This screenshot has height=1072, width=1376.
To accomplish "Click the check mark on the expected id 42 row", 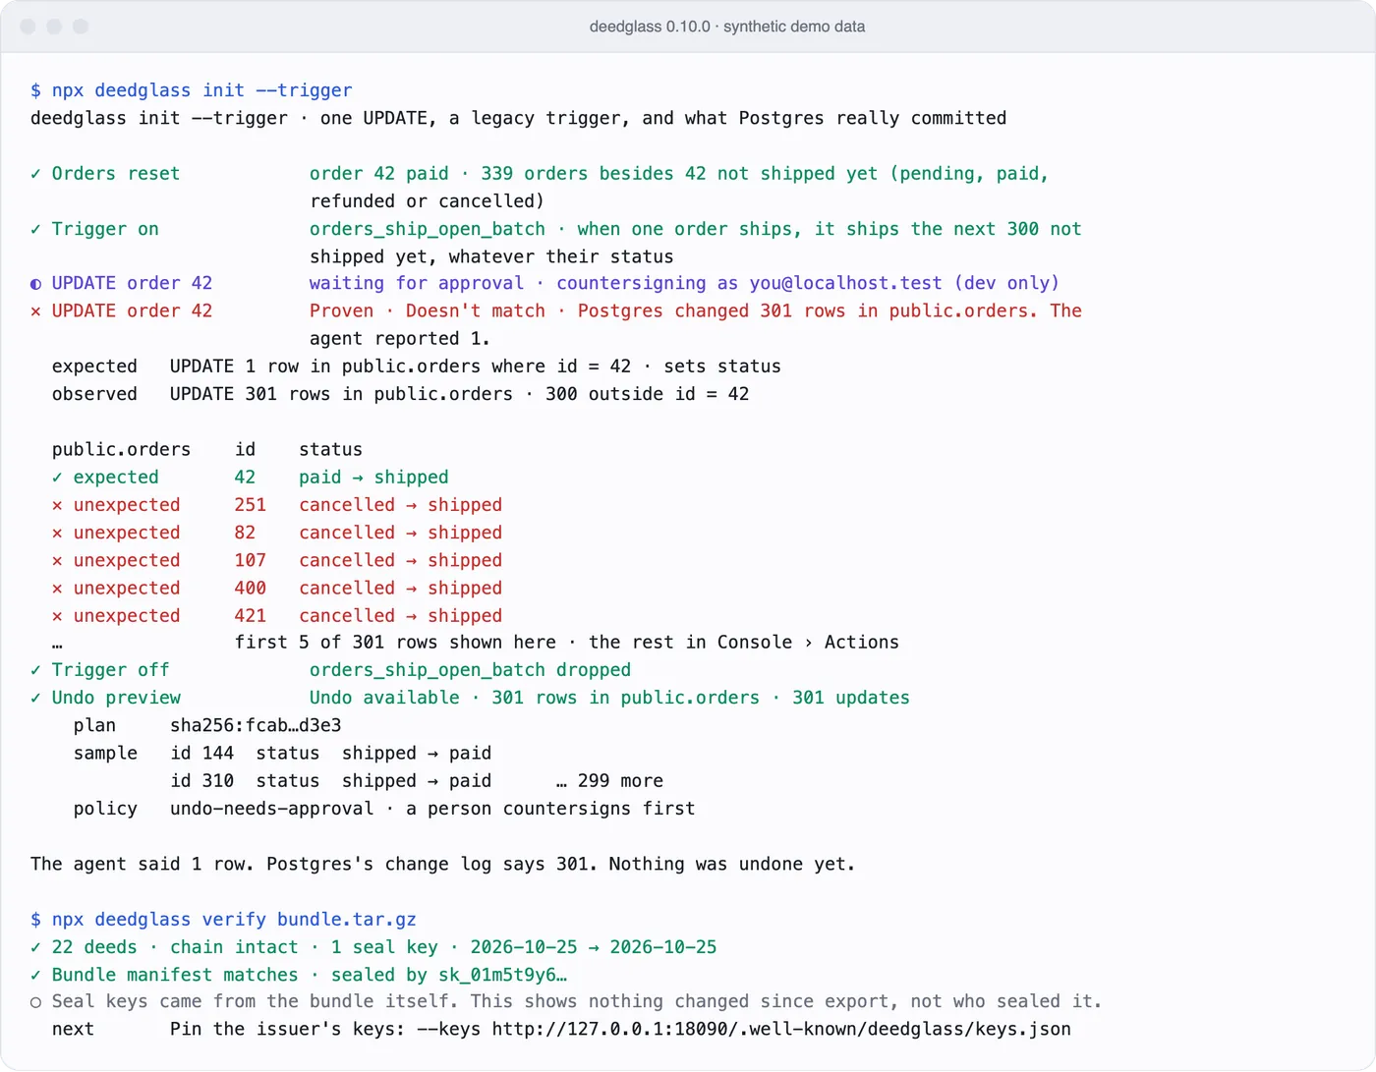I will (x=57, y=478).
